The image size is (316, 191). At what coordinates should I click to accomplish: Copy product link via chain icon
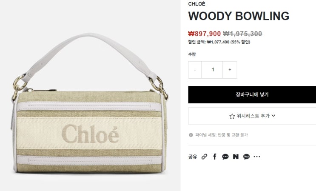point(204,157)
